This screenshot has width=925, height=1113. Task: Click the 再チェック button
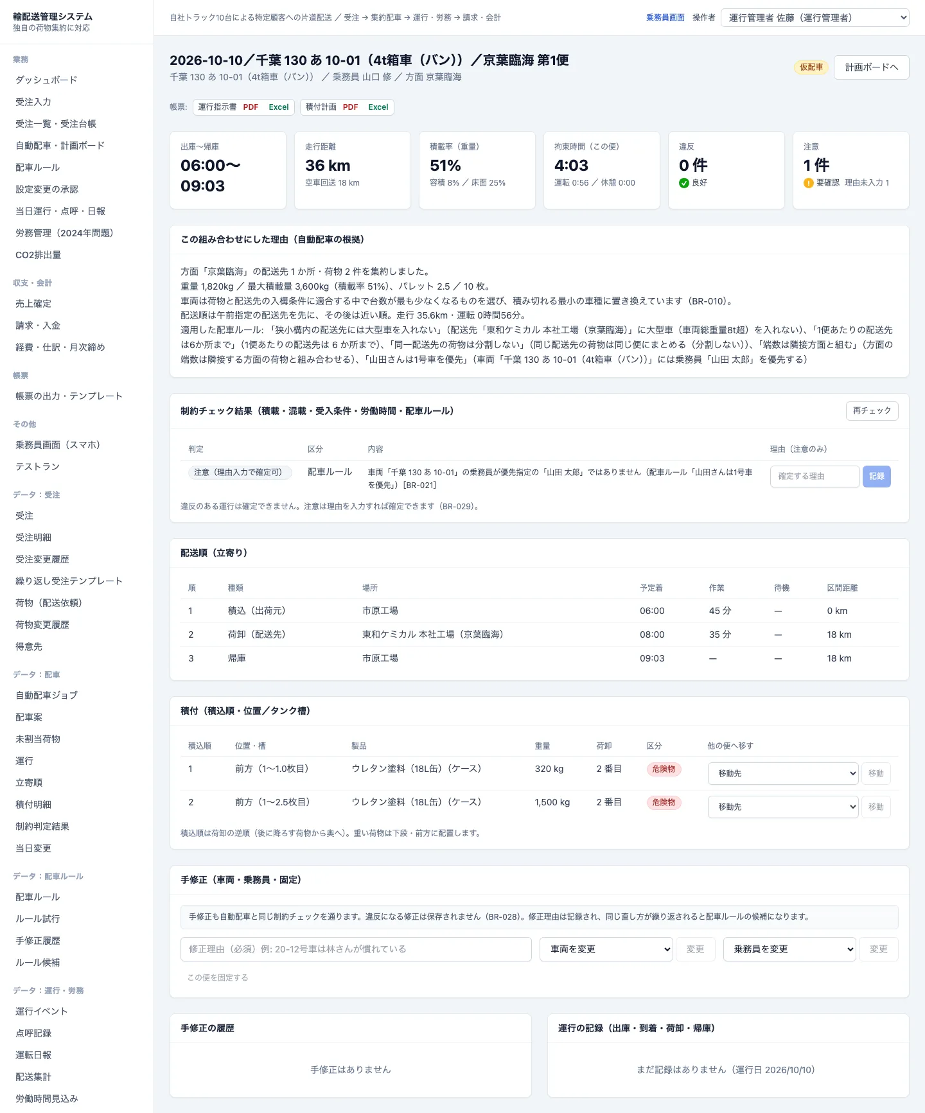coord(872,411)
